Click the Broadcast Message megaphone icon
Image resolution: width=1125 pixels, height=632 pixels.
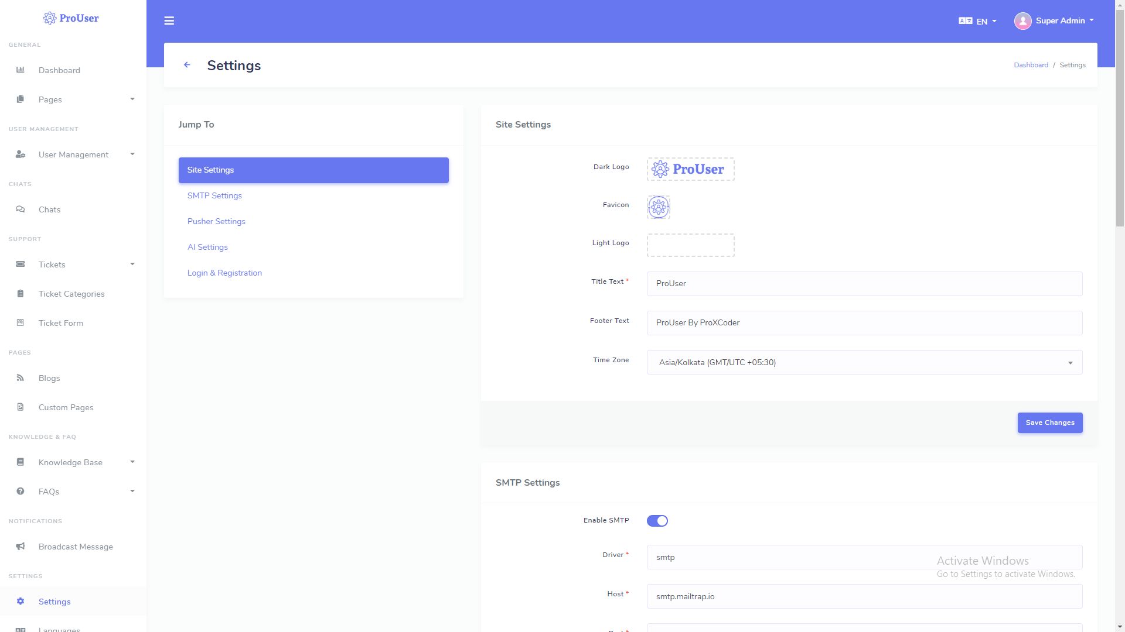[21, 547]
